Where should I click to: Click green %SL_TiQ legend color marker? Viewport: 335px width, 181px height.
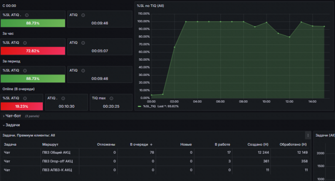tap(140, 106)
